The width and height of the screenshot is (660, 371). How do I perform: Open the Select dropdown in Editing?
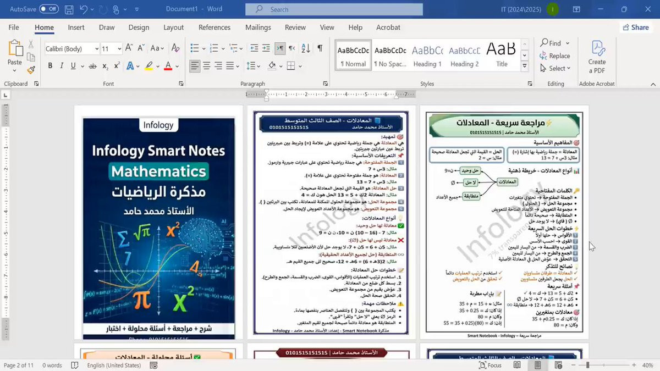(x=555, y=68)
